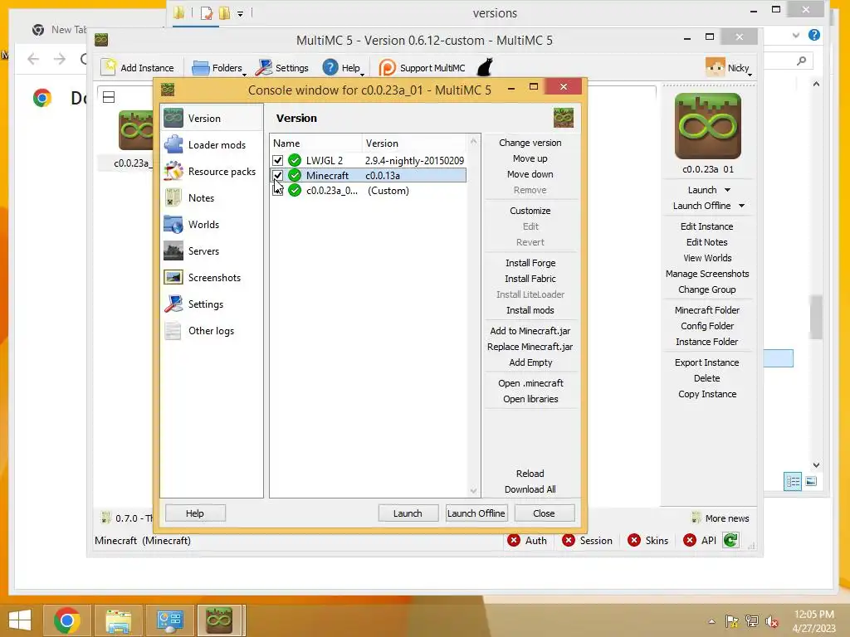Switch to Resource packs page

[212, 171]
